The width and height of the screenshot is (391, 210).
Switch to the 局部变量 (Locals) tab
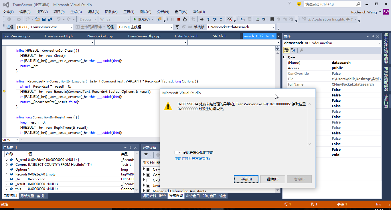coord(27,196)
